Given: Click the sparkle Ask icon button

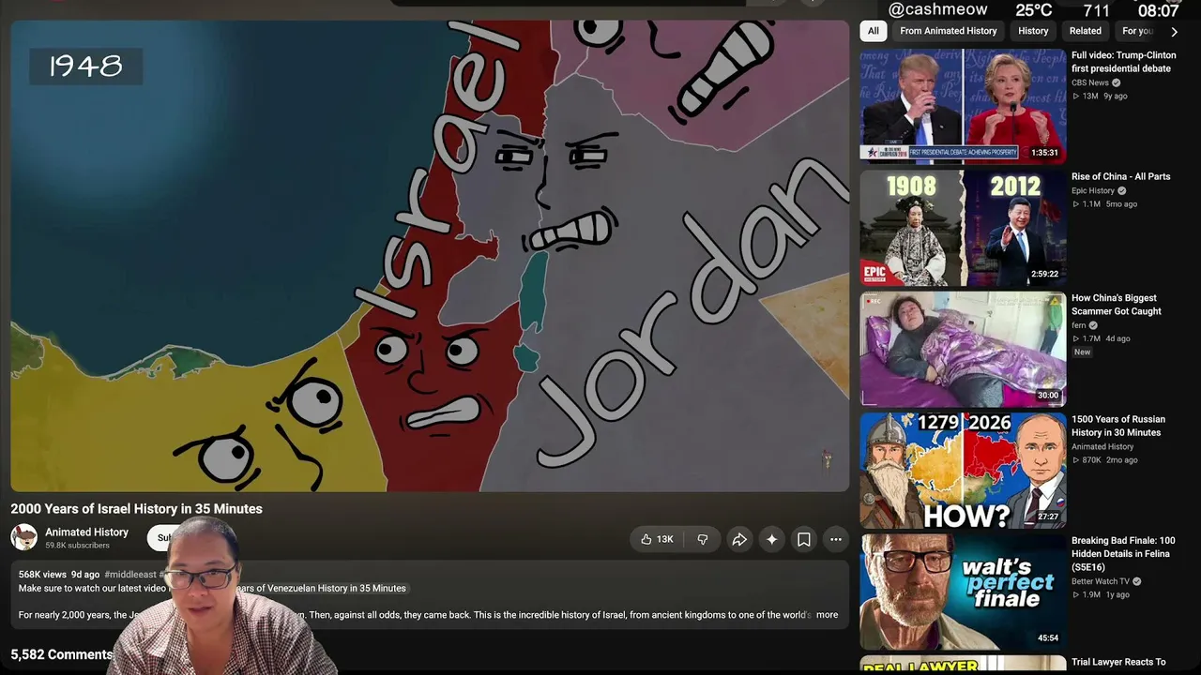Looking at the screenshot, I should [771, 539].
